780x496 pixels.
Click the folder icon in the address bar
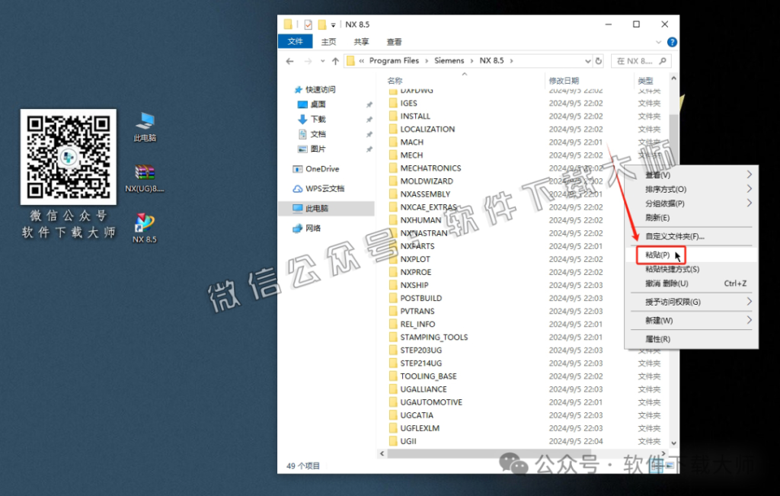point(350,60)
